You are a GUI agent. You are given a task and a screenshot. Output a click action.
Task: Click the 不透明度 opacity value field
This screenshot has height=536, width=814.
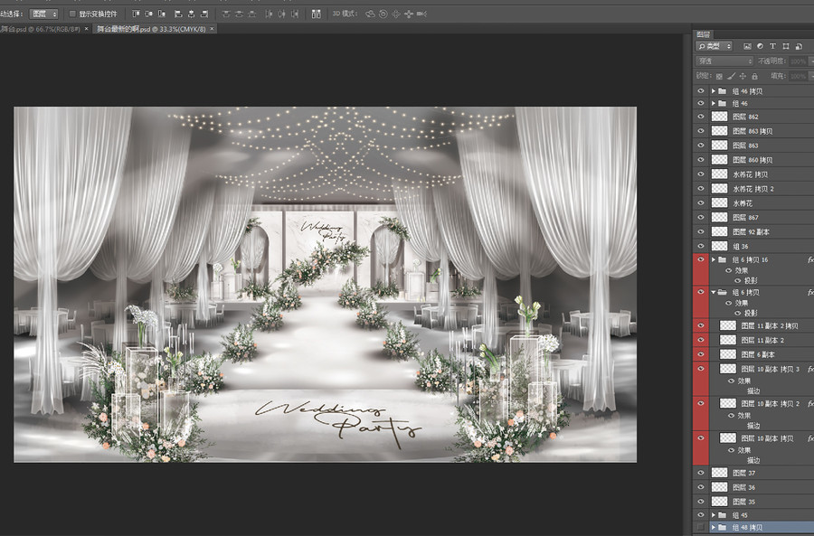click(x=798, y=61)
